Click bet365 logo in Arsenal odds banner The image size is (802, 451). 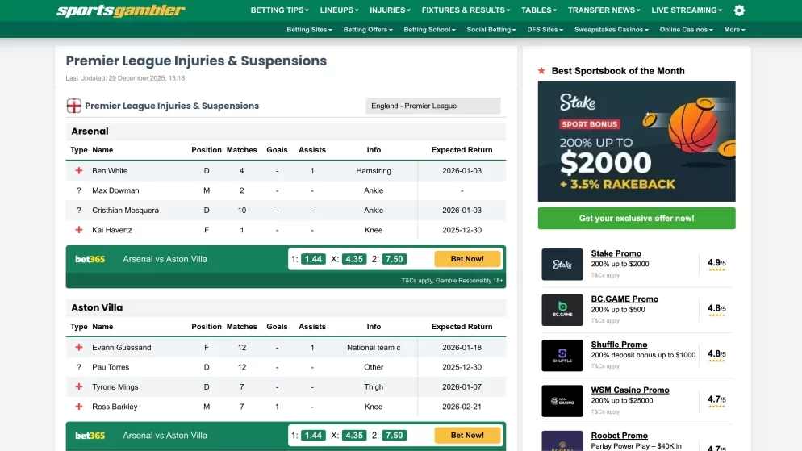(x=90, y=259)
